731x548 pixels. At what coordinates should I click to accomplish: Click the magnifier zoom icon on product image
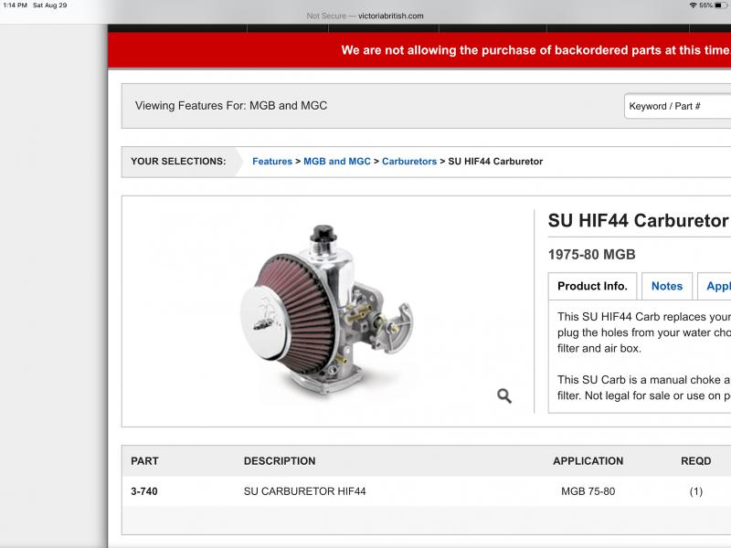(x=503, y=395)
